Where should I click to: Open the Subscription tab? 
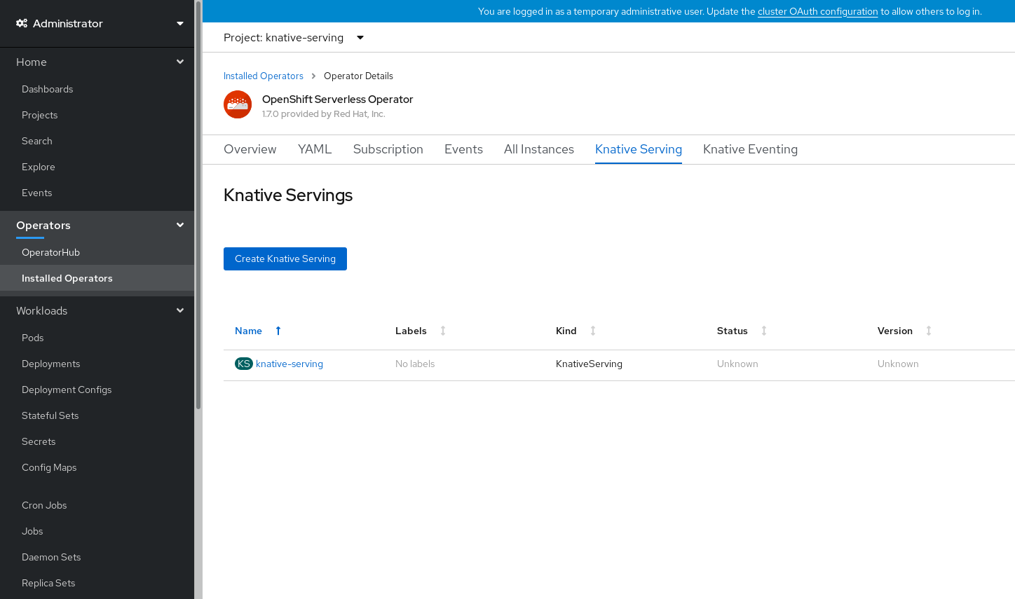[388, 149]
